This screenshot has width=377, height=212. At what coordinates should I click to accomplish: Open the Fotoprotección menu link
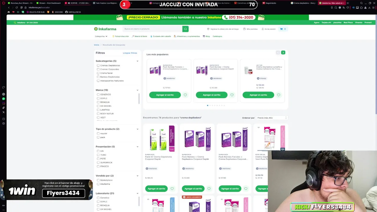click(x=120, y=36)
